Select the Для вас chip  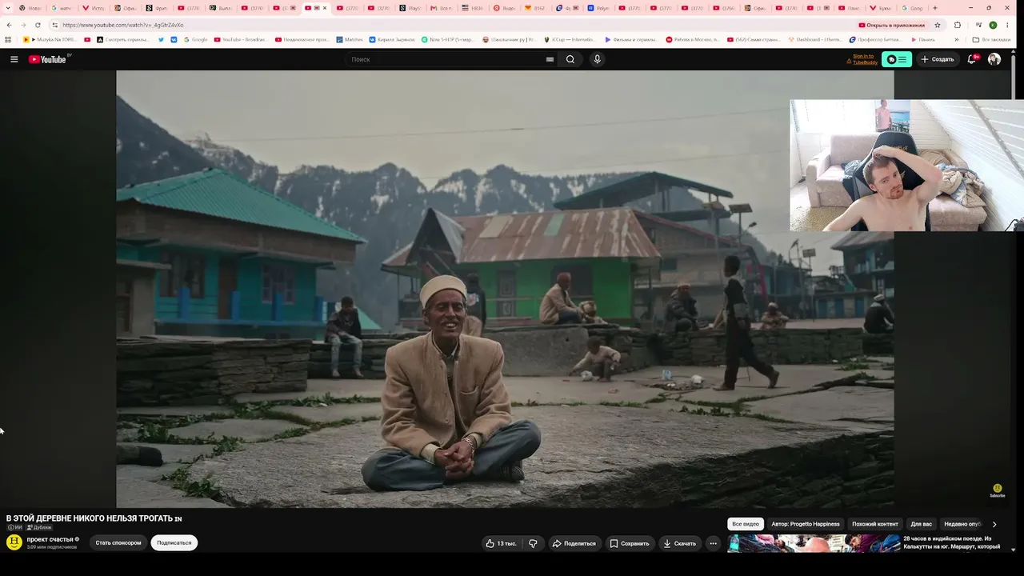922,524
